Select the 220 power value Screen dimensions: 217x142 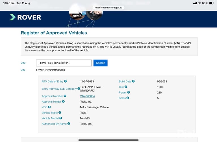tap(159, 92)
